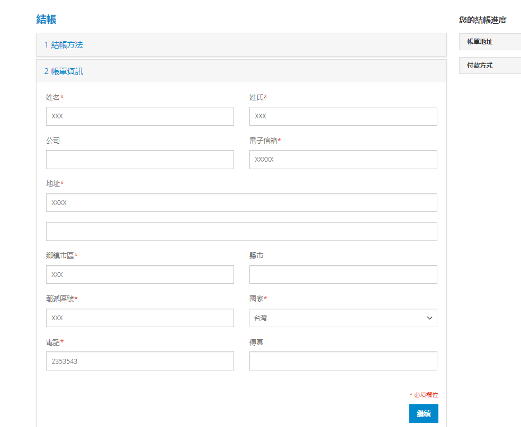The width and height of the screenshot is (521, 427).
Task: Click the 電子信箱 input field
Action: [343, 160]
